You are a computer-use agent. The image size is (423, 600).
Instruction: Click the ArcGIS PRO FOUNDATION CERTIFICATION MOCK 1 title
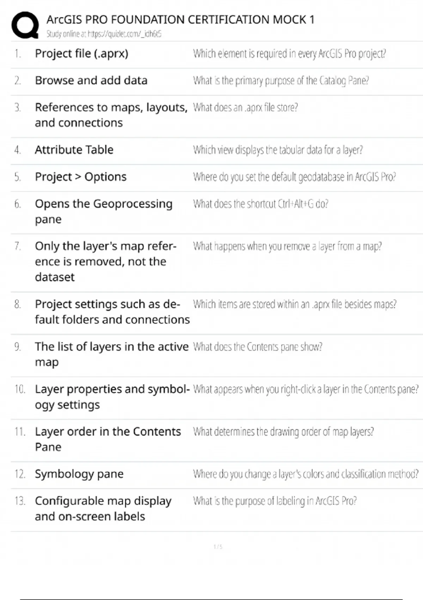(x=180, y=19)
